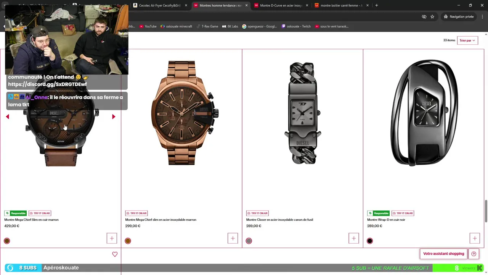488x275 pixels.
Task: Click Responsible badge on Montre Wrap-D
Action: [x=379, y=213]
